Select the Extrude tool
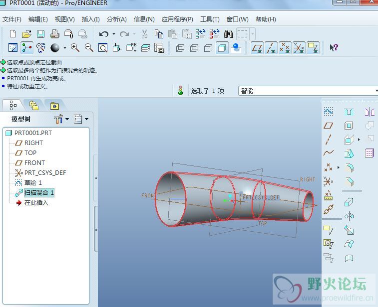 click(349, 202)
